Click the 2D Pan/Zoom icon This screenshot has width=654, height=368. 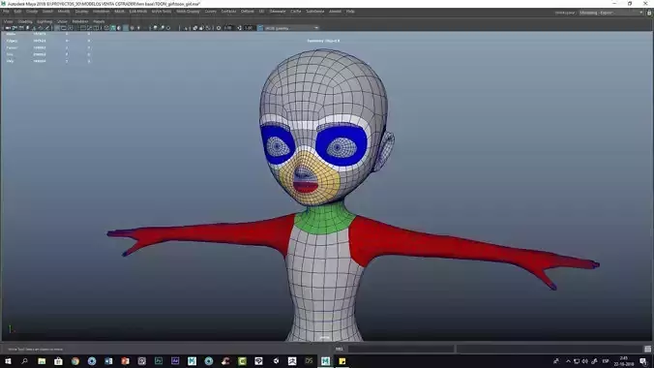(x=41, y=28)
